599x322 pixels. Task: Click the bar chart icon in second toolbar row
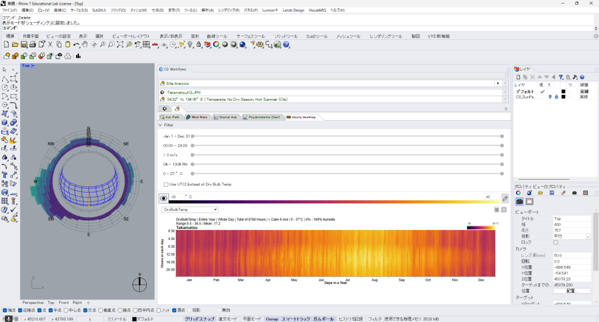click(x=78, y=56)
